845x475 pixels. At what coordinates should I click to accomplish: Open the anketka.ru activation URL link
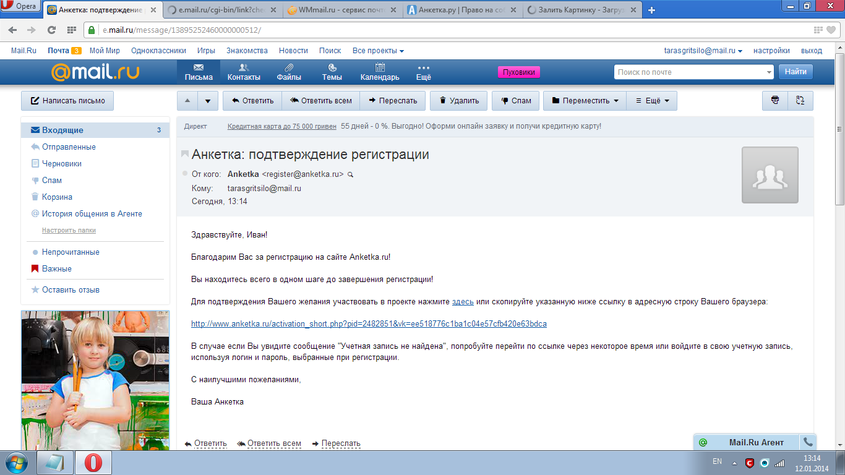(x=369, y=324)
